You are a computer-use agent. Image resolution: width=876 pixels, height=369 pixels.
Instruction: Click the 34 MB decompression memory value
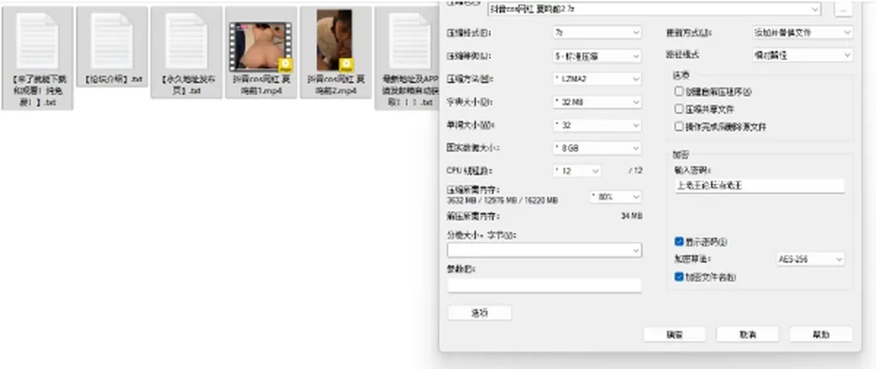coord(631,216)
